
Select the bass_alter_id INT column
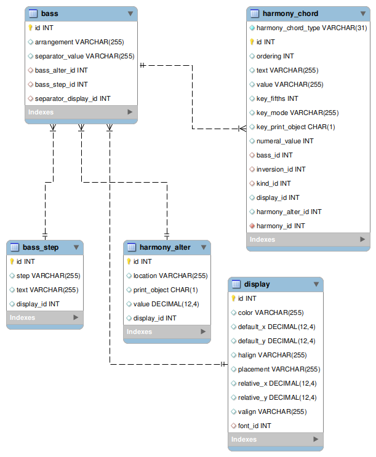61,70
